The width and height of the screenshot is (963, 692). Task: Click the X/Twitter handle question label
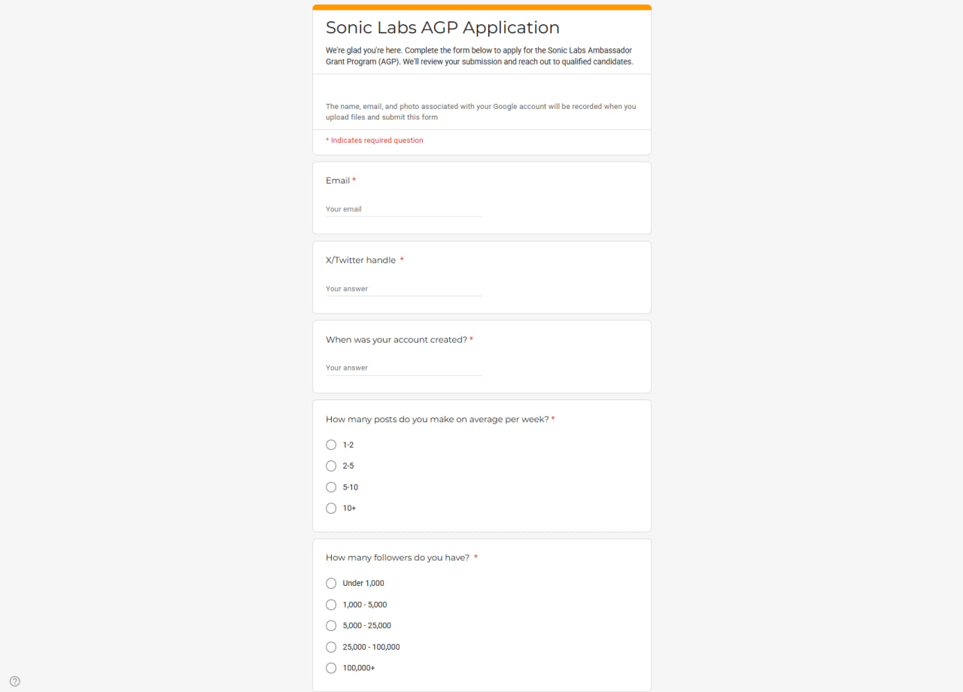360,260
